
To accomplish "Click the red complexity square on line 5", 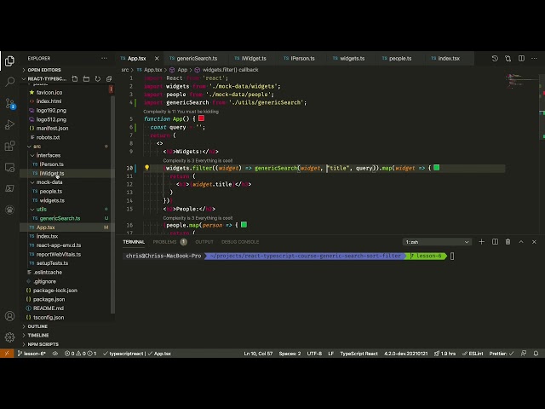I will 201,118.
